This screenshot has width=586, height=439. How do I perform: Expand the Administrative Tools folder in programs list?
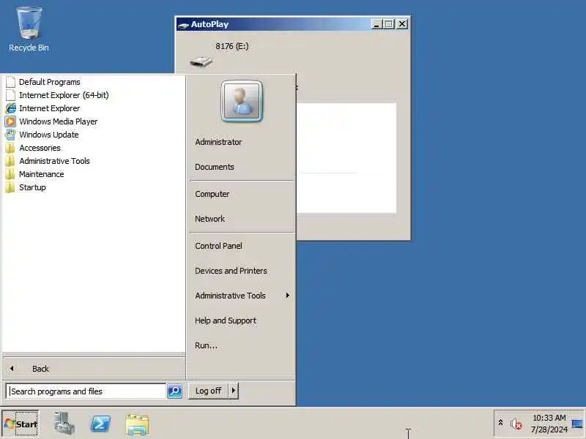click(x=54, y=161)
